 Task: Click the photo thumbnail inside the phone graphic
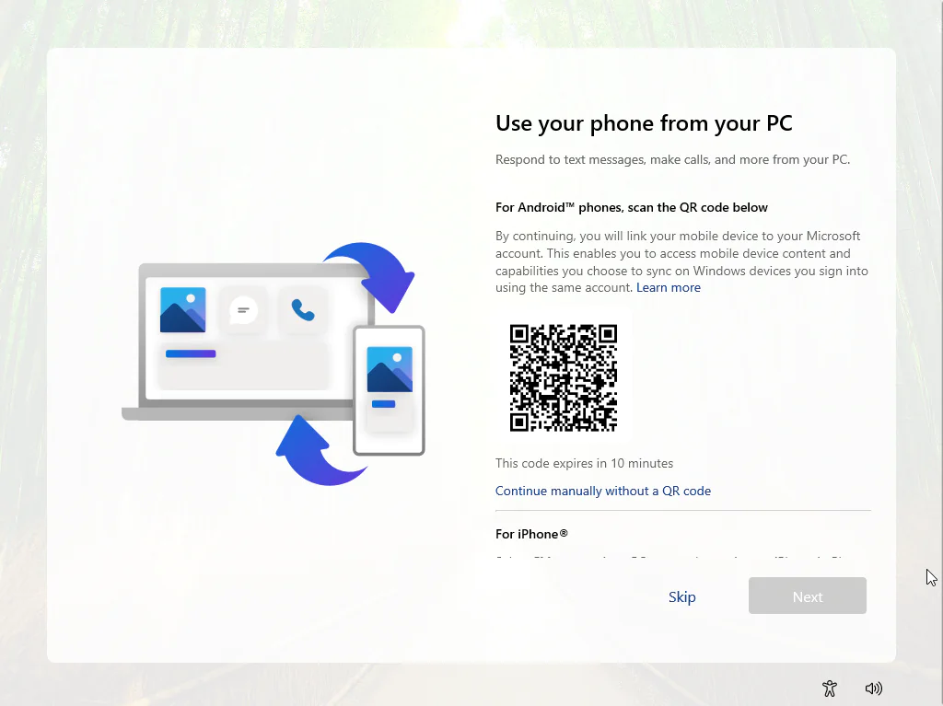coord(389,368)
